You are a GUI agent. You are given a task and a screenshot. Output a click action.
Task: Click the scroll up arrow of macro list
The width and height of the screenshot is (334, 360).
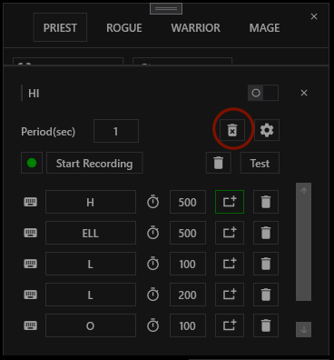point(304,191)
